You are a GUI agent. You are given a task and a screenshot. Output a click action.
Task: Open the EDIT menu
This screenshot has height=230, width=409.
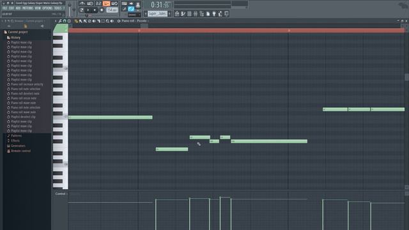tap(12, 8)
